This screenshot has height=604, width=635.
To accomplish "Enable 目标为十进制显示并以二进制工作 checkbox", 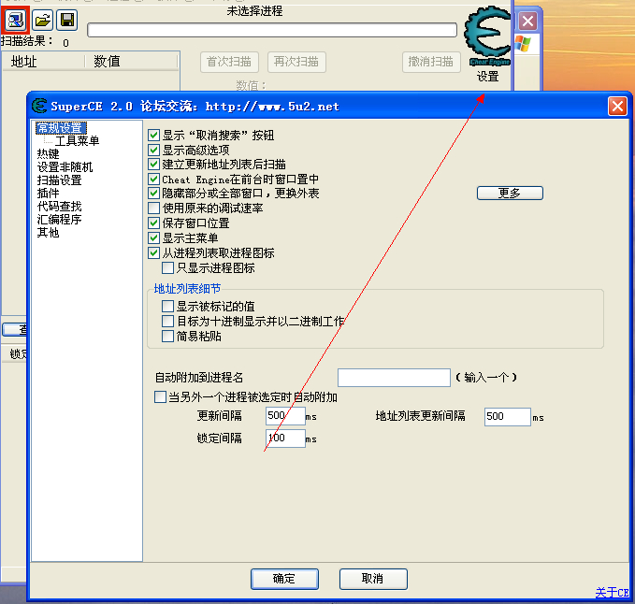I will point(167,321).
